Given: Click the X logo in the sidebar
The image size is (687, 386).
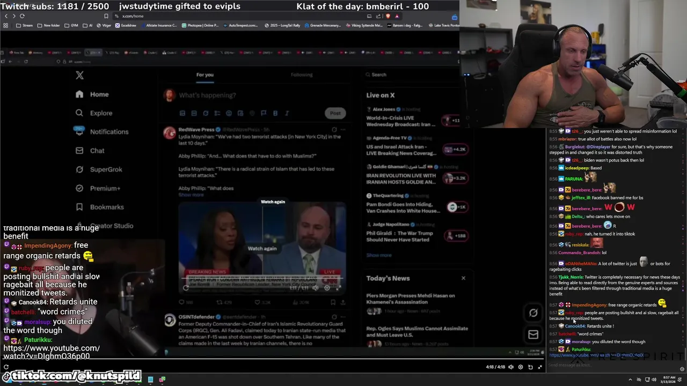Looking at the screenshot, I should click(79, 75).
